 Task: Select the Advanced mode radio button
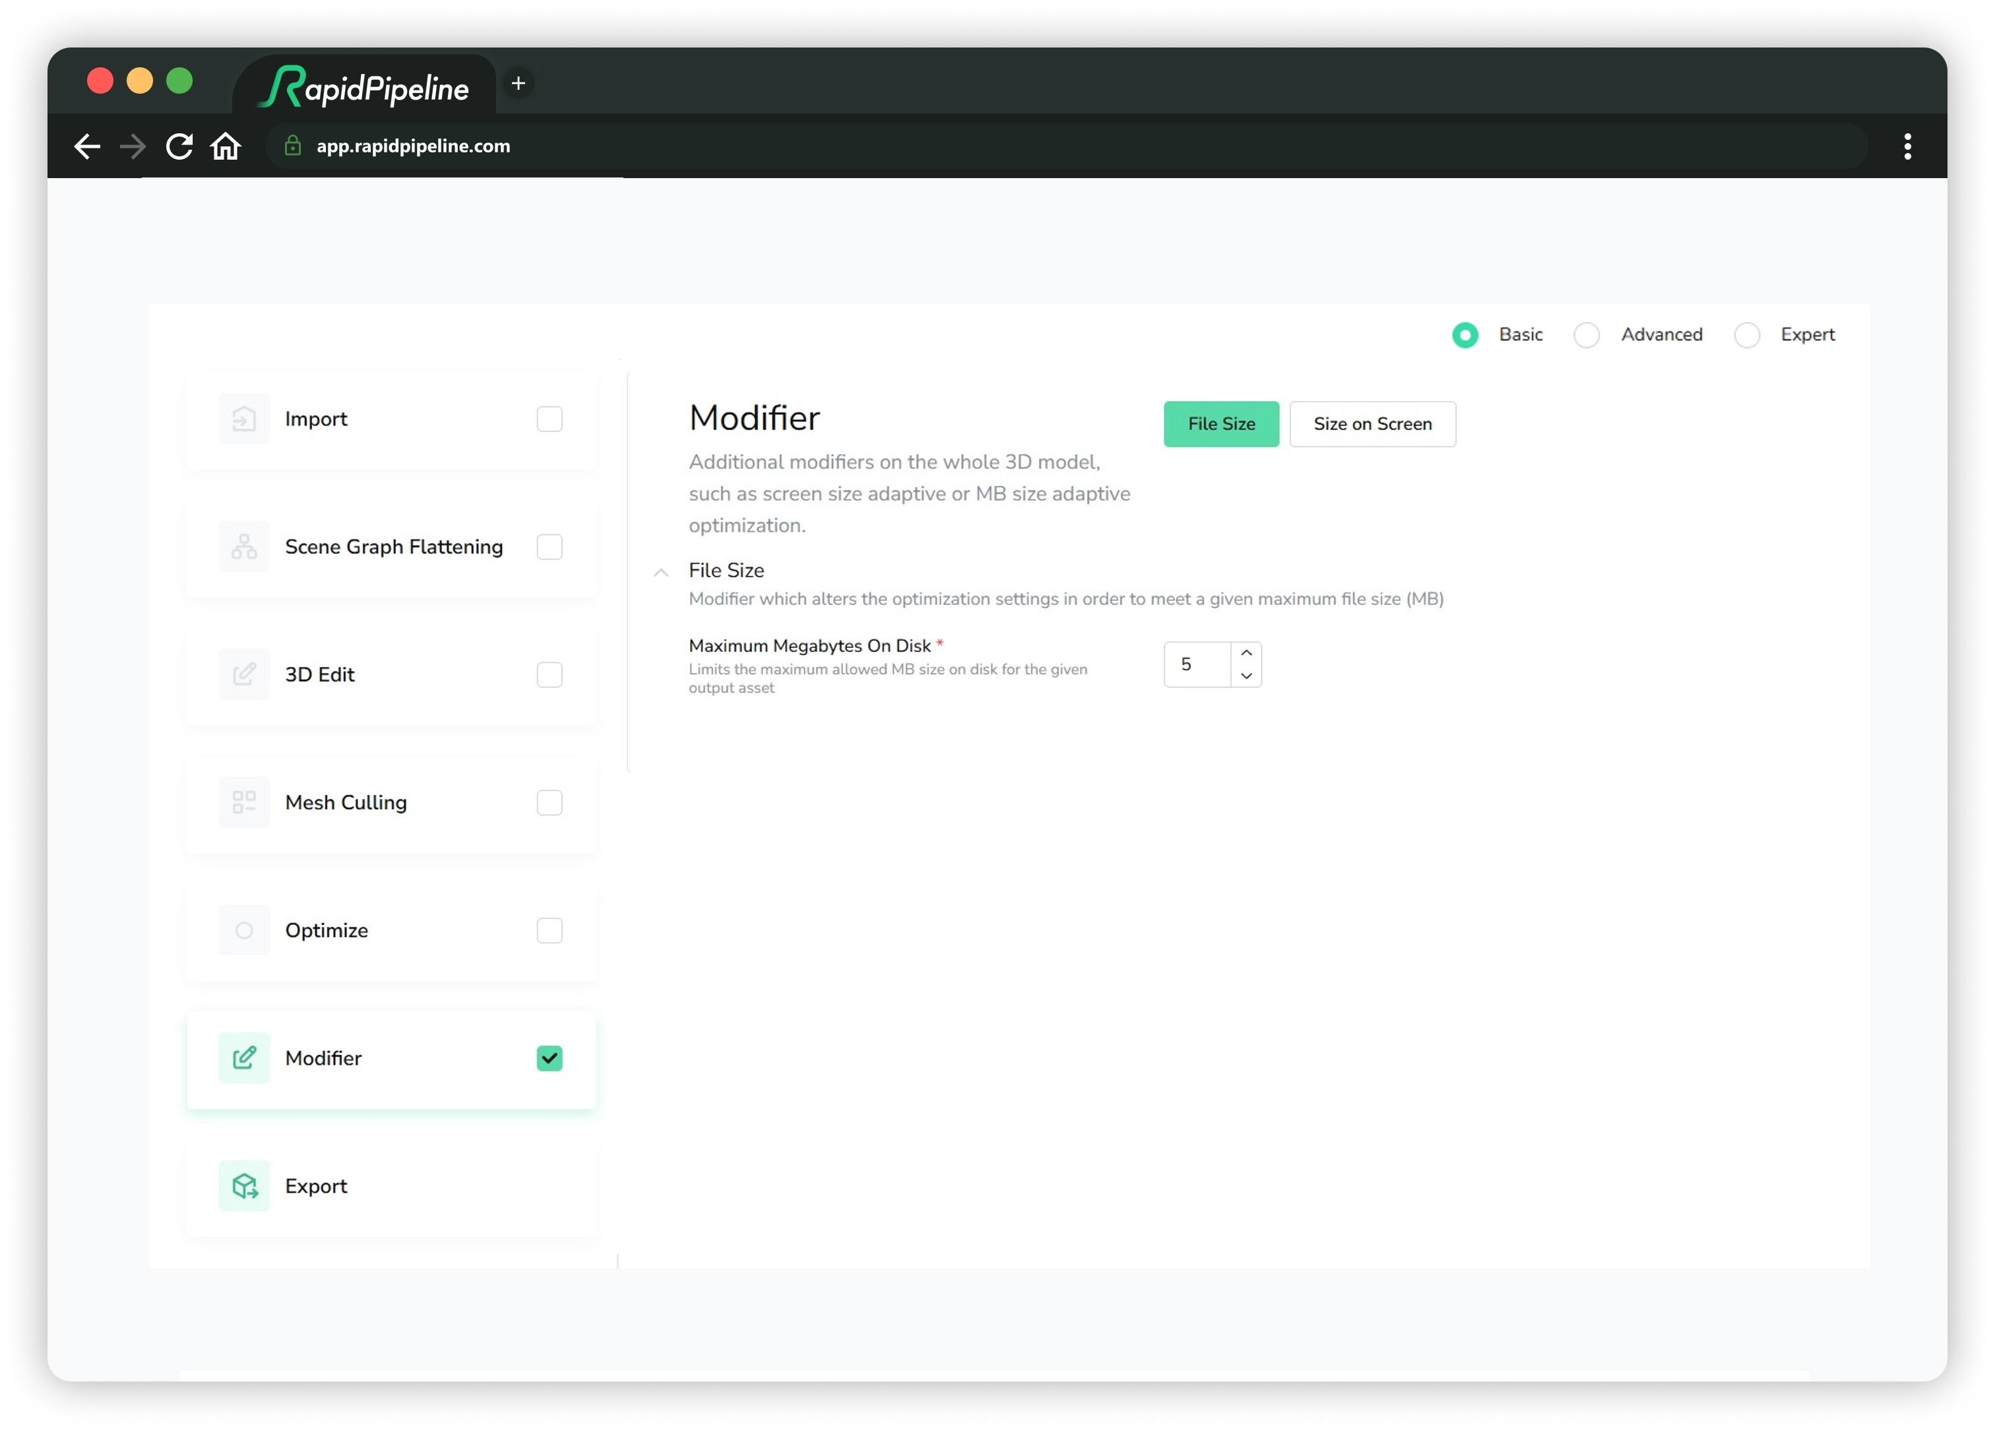(1586, 335)
